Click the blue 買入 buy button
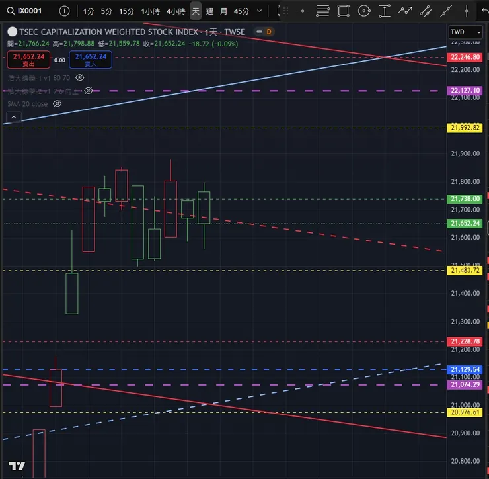This screenshot has height=479, width=489. pos(91,60)
